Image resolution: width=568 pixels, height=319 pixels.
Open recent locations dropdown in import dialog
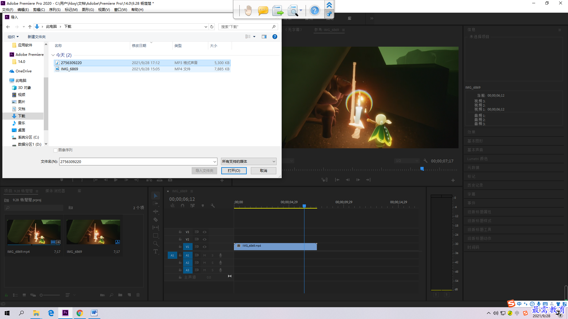click(x=24, y=27)
